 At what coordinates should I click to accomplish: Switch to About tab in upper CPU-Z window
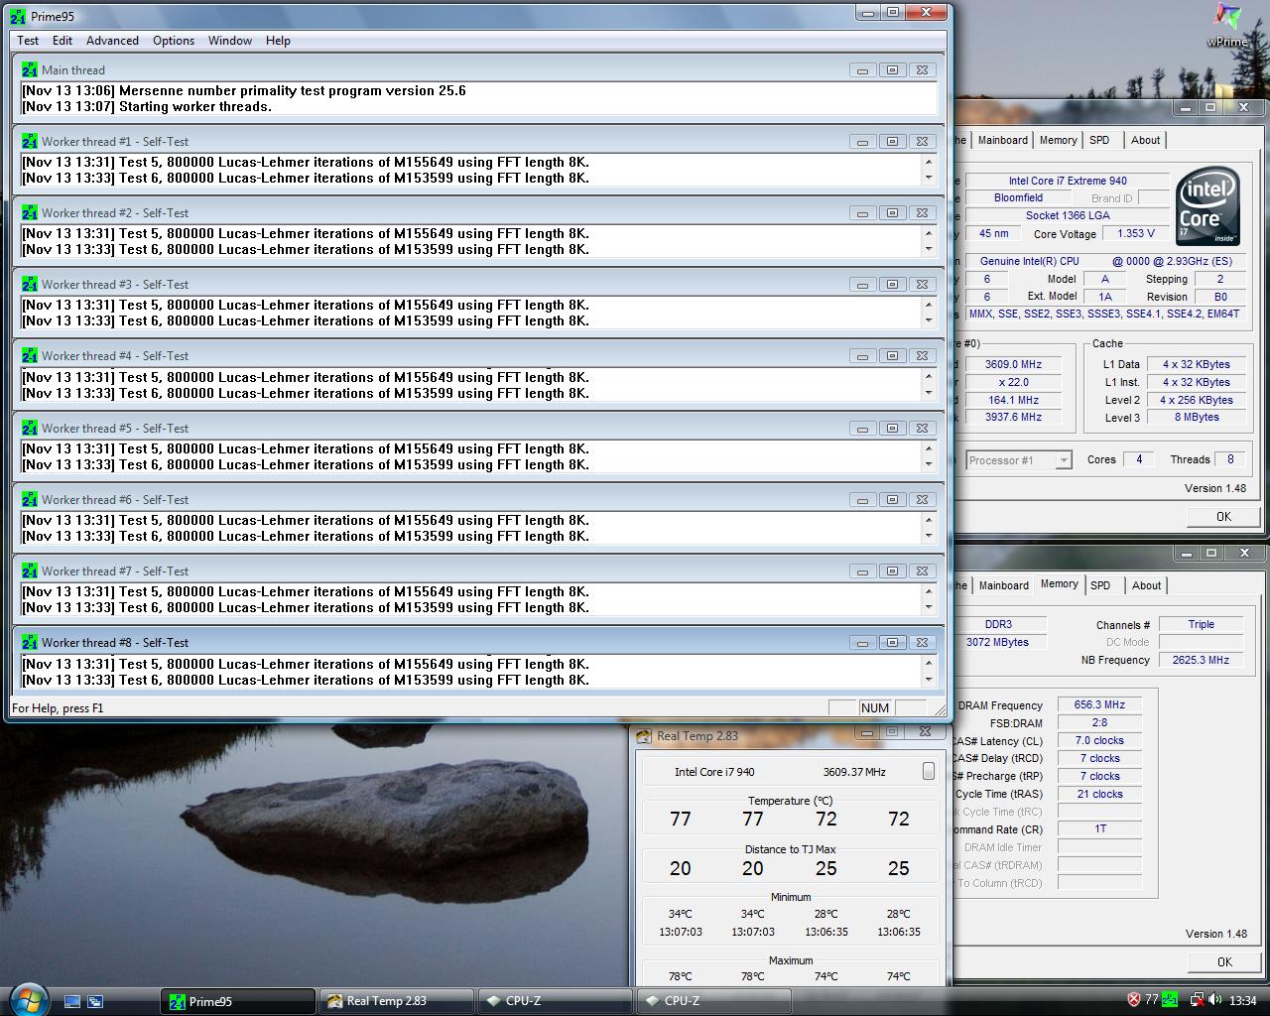click(1146, 140)
